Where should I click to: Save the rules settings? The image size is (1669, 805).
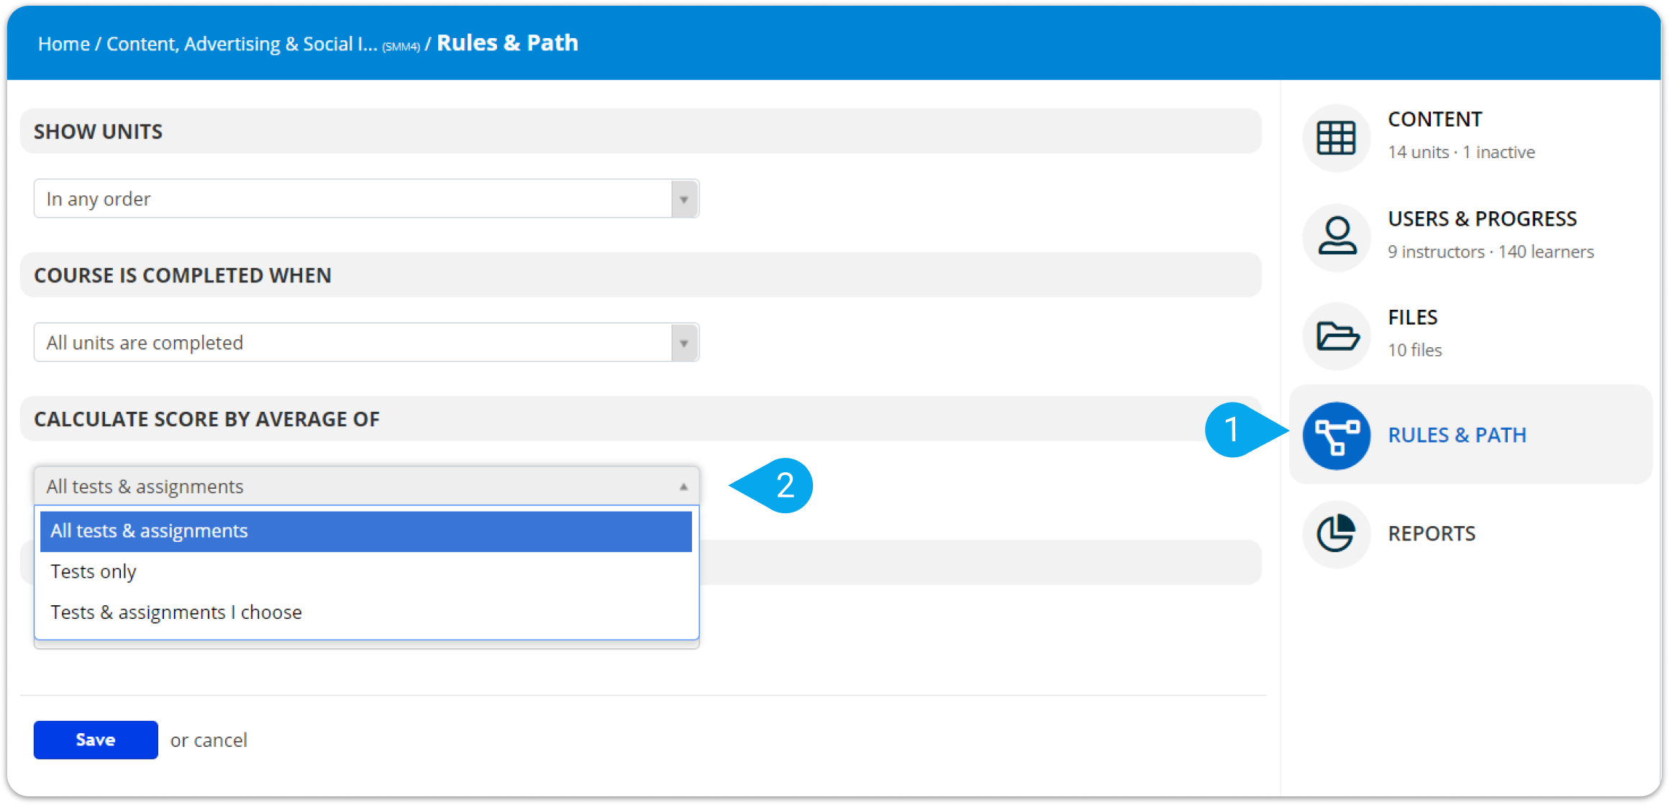[x=96, y=740]
